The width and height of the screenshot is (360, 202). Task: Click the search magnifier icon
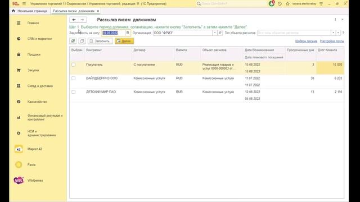tap(199, 4)
